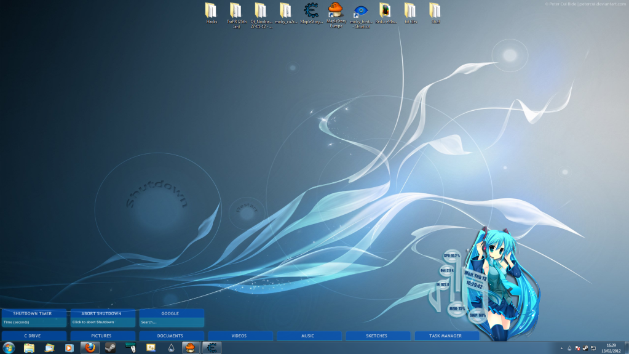This screenshot has height=354, width=629.
Task: Open the TsrPR (25th Jan) folder
Action: [x=236, y=15]
